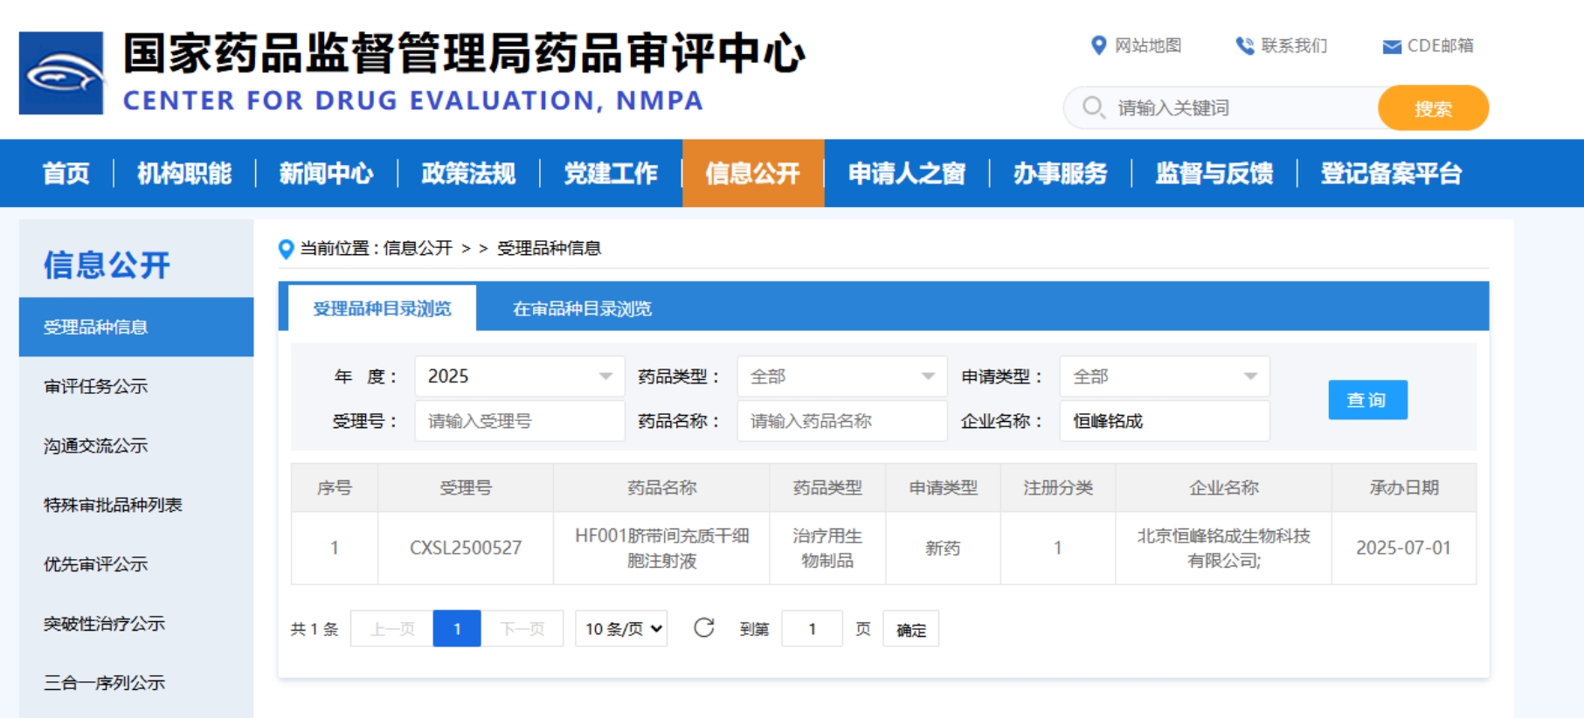Click the magnifier icon in search box
The height and width of the screenshot is (718, 1584).
[x=1092, y=107]
